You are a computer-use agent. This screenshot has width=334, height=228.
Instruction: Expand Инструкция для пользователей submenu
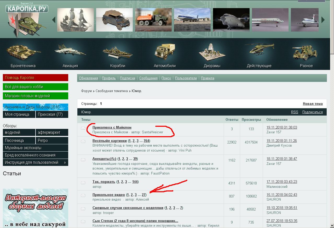click(65, 163)
